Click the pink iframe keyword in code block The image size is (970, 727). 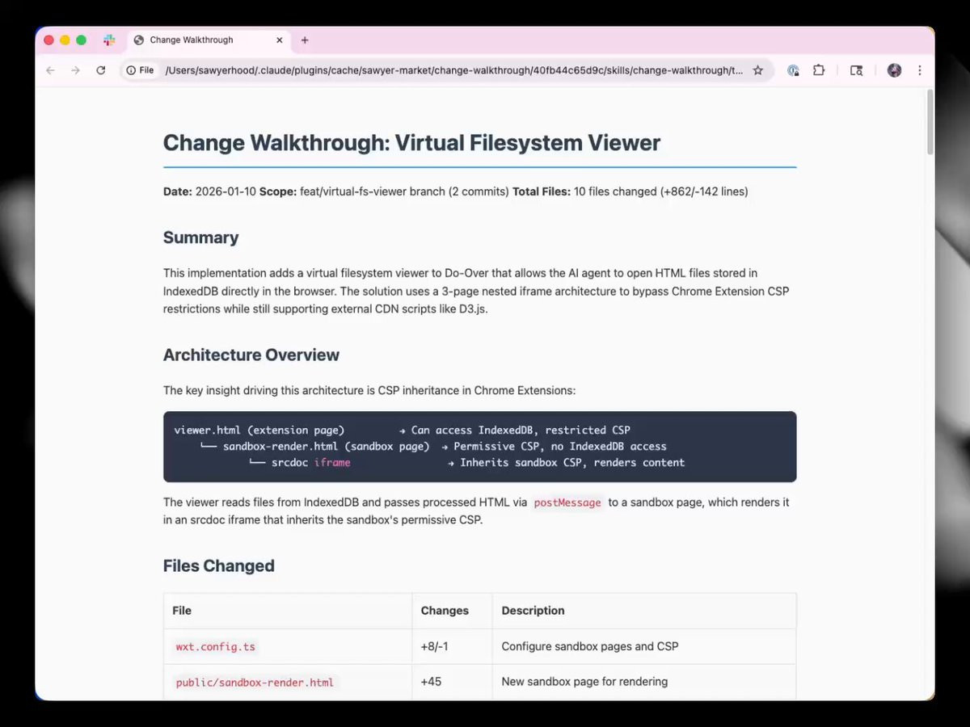pos(332,463)
